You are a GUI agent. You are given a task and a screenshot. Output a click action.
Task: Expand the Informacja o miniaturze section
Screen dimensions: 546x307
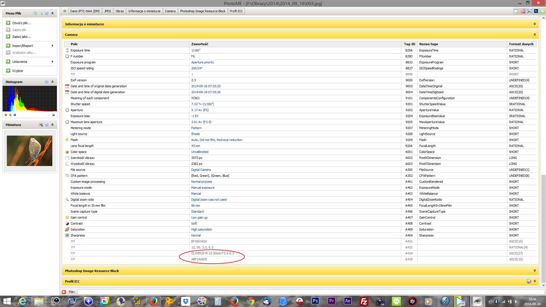tap(535, 24)
